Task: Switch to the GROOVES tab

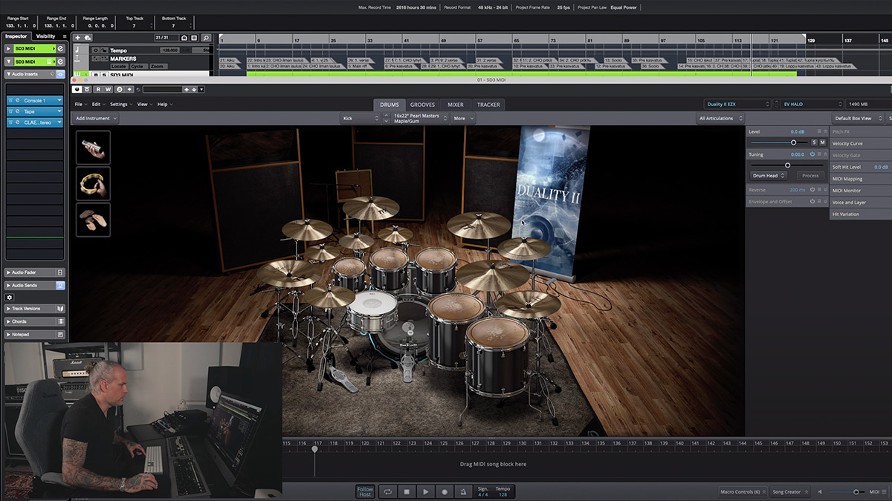Action: click(423, 105)
